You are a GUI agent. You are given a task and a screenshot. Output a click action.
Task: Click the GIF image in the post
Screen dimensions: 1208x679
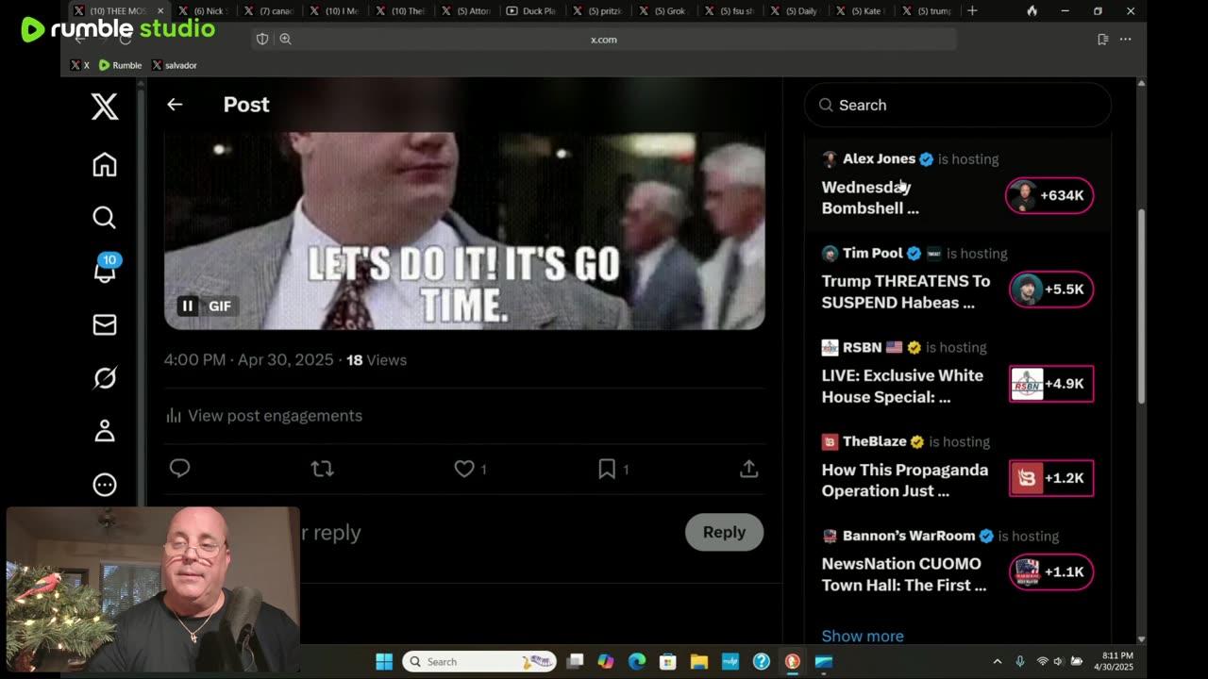(x=464, y=231)
